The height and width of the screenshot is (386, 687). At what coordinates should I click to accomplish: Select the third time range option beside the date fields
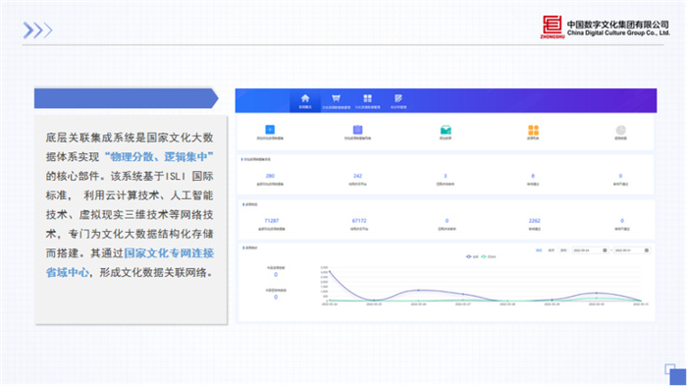[563, 250]
